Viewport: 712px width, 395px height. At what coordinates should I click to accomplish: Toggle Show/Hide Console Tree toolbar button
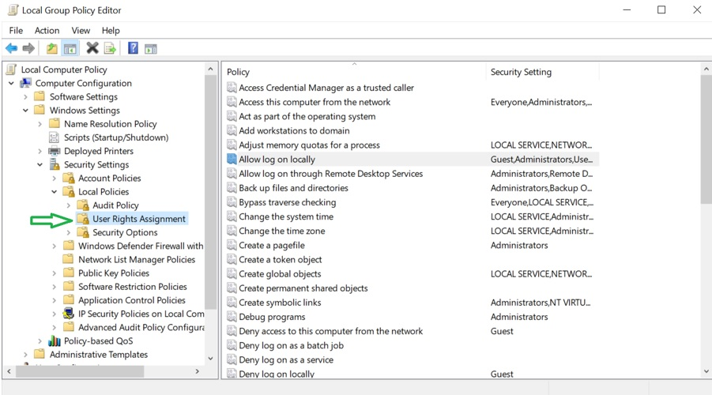pos(70,49)
